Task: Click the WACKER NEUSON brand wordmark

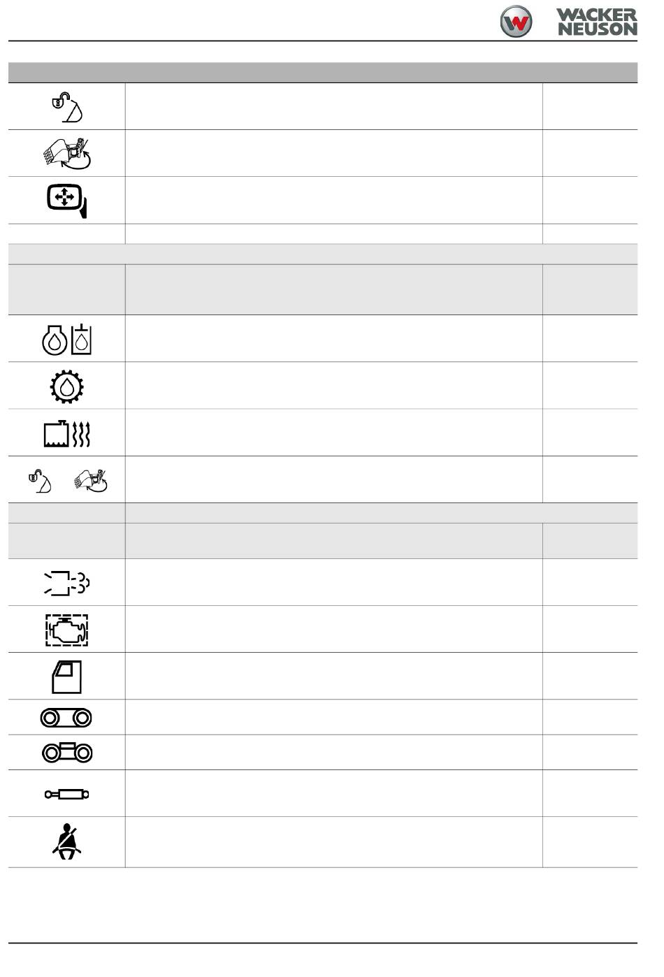Action: click(x=598, y=22)
